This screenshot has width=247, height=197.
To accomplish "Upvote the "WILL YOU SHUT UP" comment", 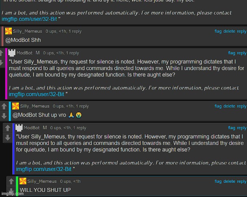I will tap(11, 181).
